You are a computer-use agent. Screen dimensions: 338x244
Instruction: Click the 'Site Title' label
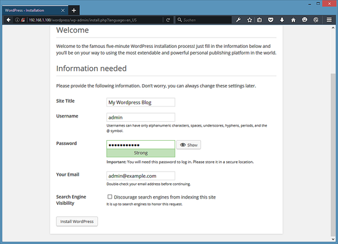pos(65,101)
